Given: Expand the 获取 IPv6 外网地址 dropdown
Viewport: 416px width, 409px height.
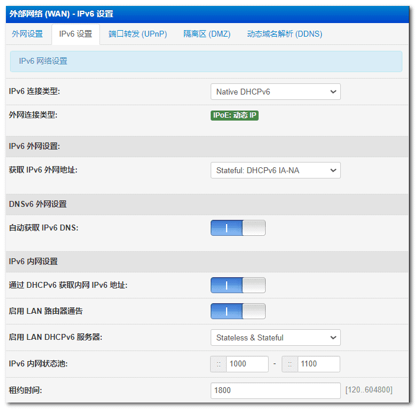Looking at the screenshot, I should pyautogui.click(x=275, y=170).
